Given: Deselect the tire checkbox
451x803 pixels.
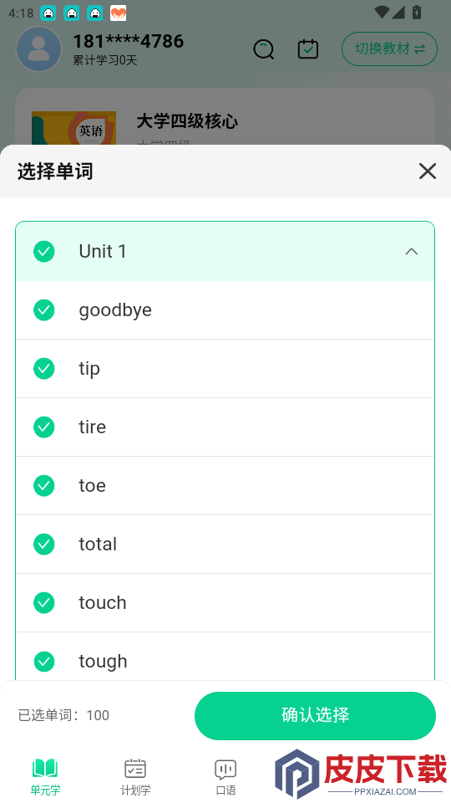Looking at the screenshot, I should 44,427.
